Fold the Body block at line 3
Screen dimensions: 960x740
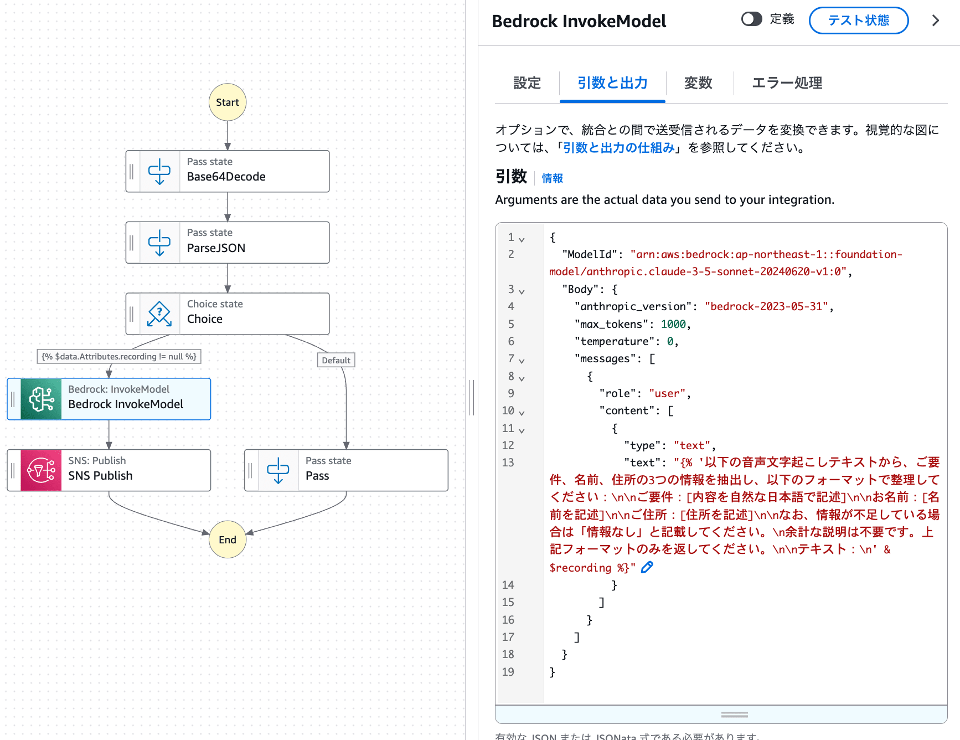pyautogui.click(x=522, y=291)
